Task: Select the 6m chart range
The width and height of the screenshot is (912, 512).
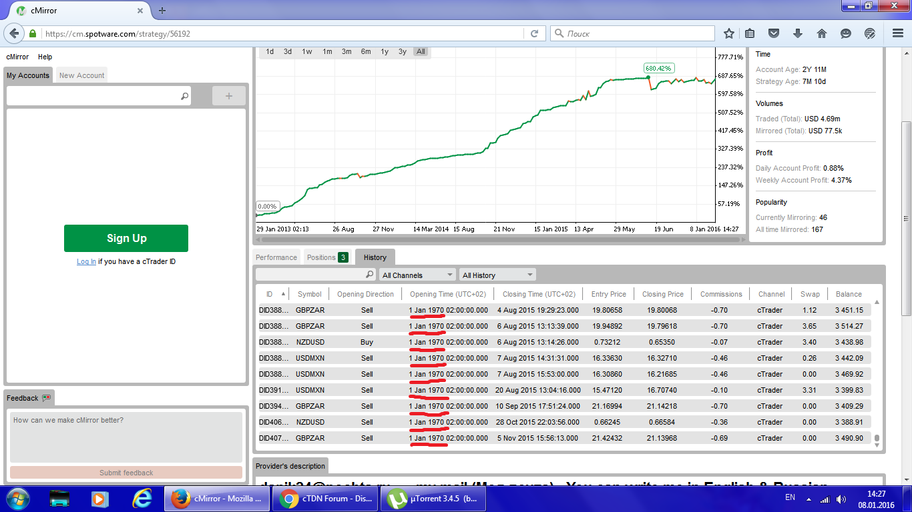Action: click(366, 51)
